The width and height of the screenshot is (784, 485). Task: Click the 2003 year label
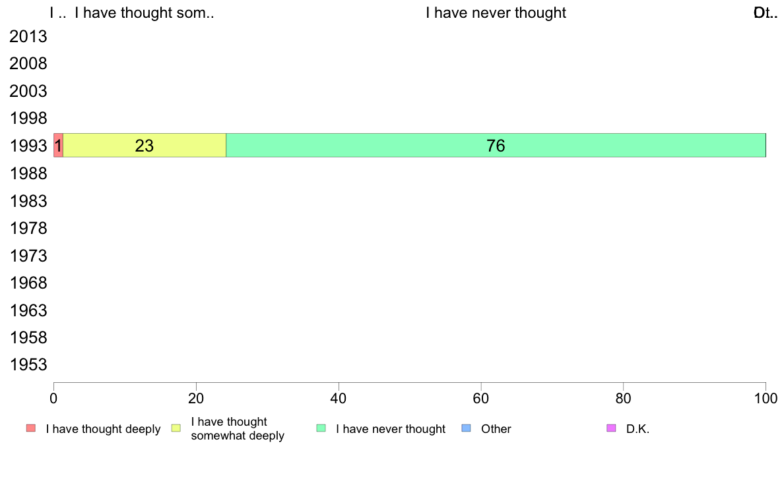point(28,92)
